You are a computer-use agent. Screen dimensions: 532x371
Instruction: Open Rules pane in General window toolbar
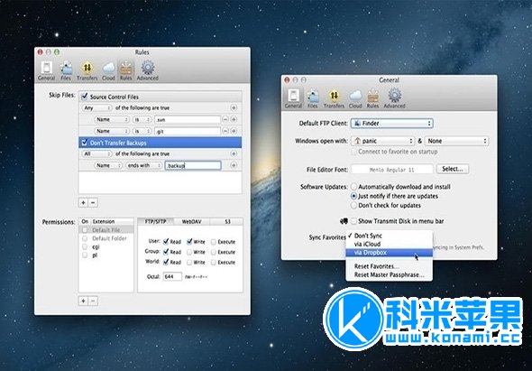pos(372,98)
